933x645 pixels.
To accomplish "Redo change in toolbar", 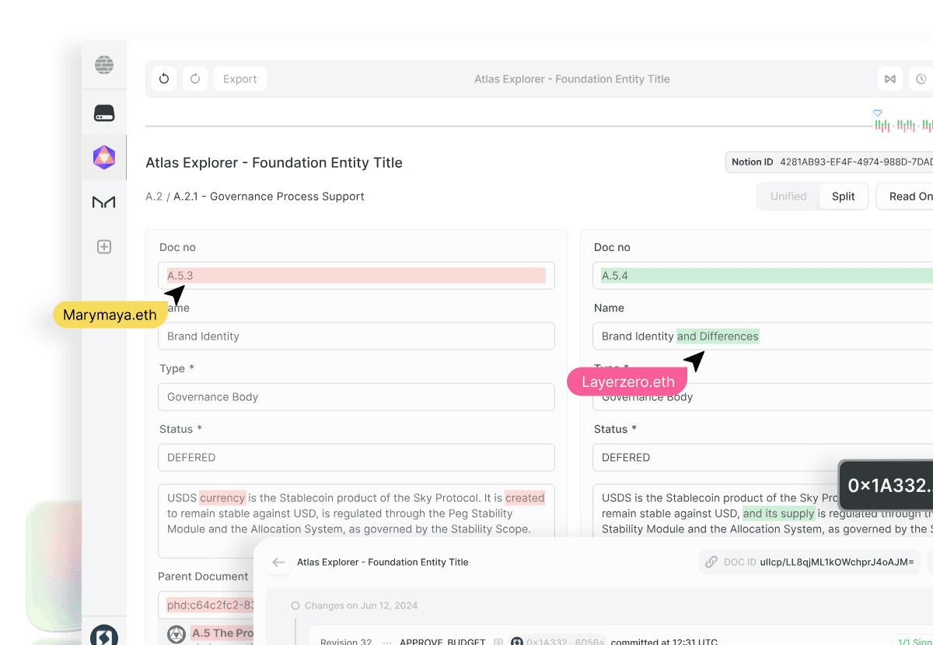I will click(x=195, y=78).
